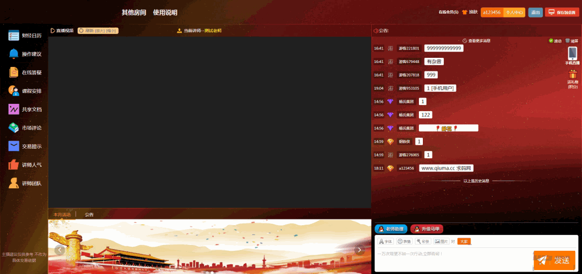
Task: Open the 手机直播 phone icon
Action: coord(572,53)
